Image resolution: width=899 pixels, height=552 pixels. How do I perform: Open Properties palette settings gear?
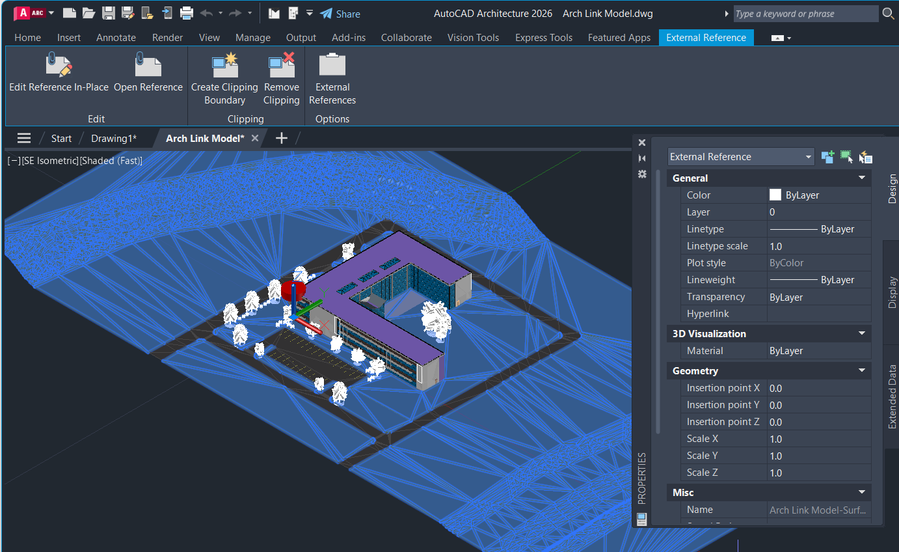[x=642, y=174]
